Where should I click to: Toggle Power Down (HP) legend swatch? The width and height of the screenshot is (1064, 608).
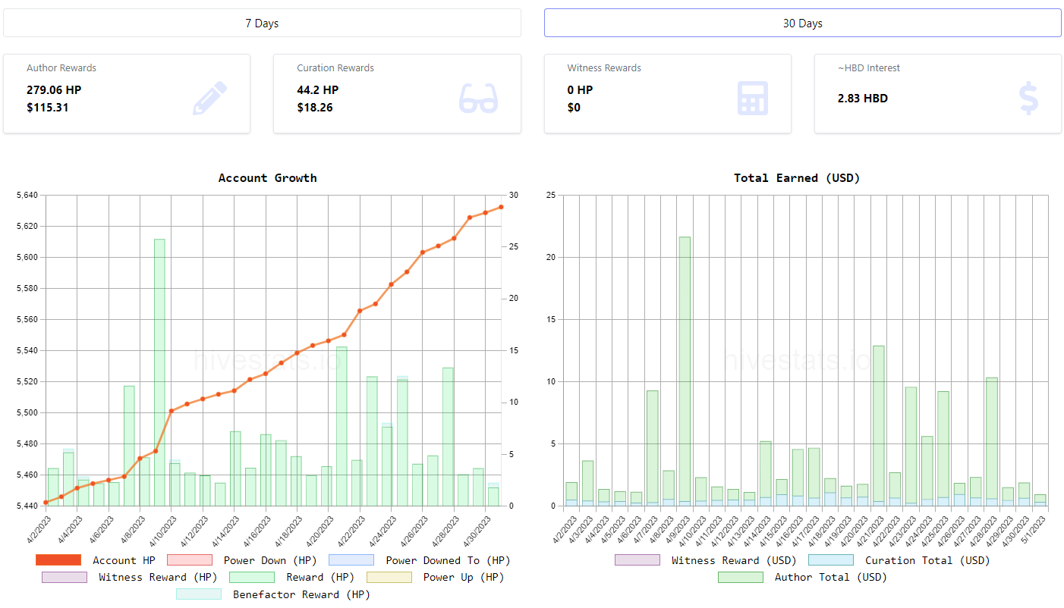pos(189,560)
